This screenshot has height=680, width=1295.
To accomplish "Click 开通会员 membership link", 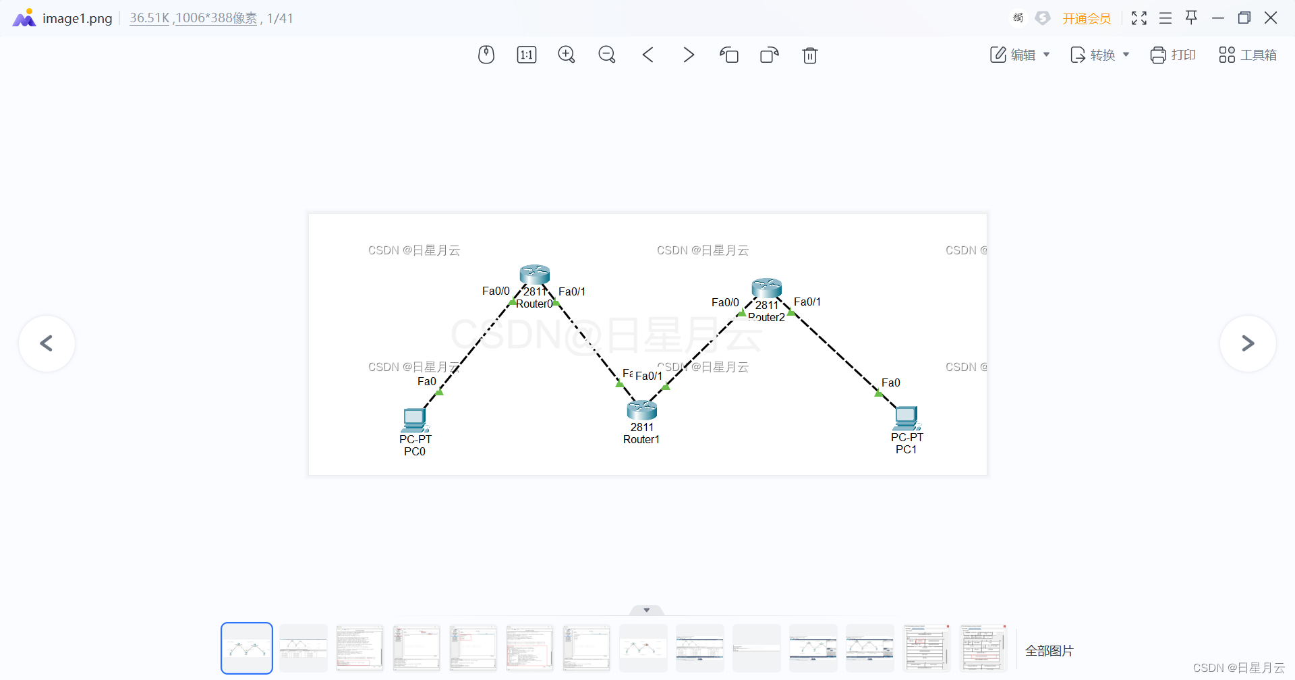I will (x=1087, y=18).
